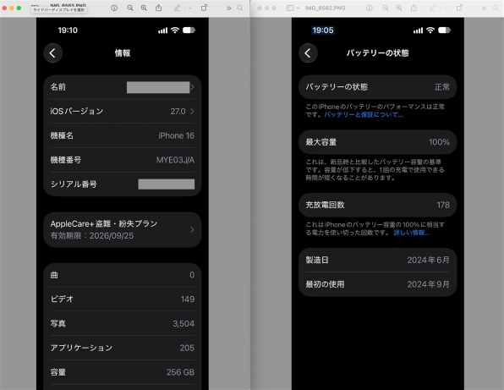Click the 機種名 iPhone 16 value

coord(176,135)
